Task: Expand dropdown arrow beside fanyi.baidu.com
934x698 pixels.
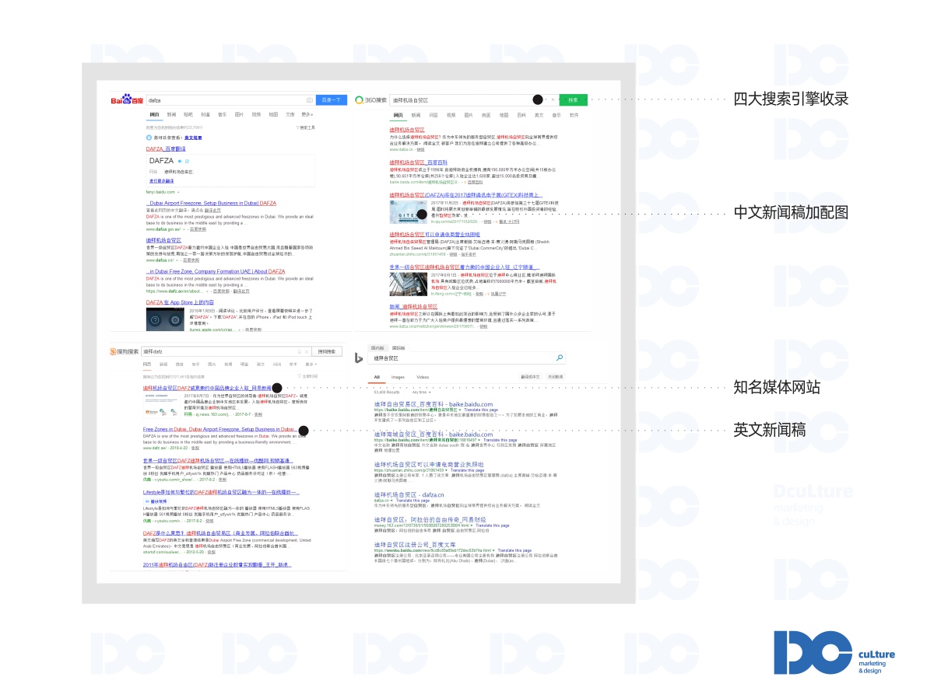Action: point(178,191)
